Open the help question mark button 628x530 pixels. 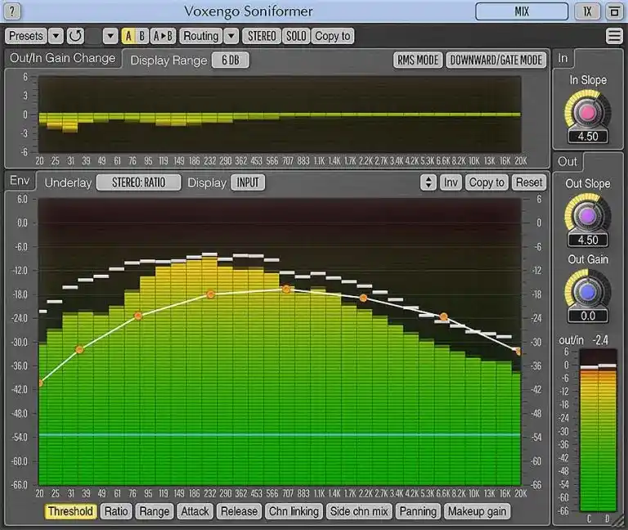(x=12, y=11)
